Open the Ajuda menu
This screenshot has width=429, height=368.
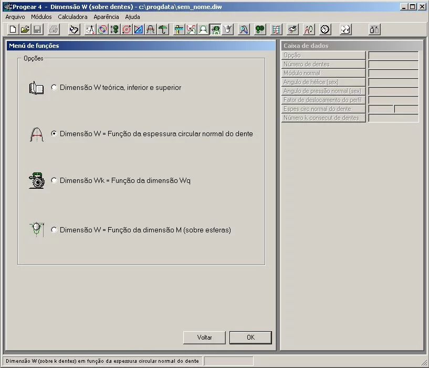tap(132, 17)
